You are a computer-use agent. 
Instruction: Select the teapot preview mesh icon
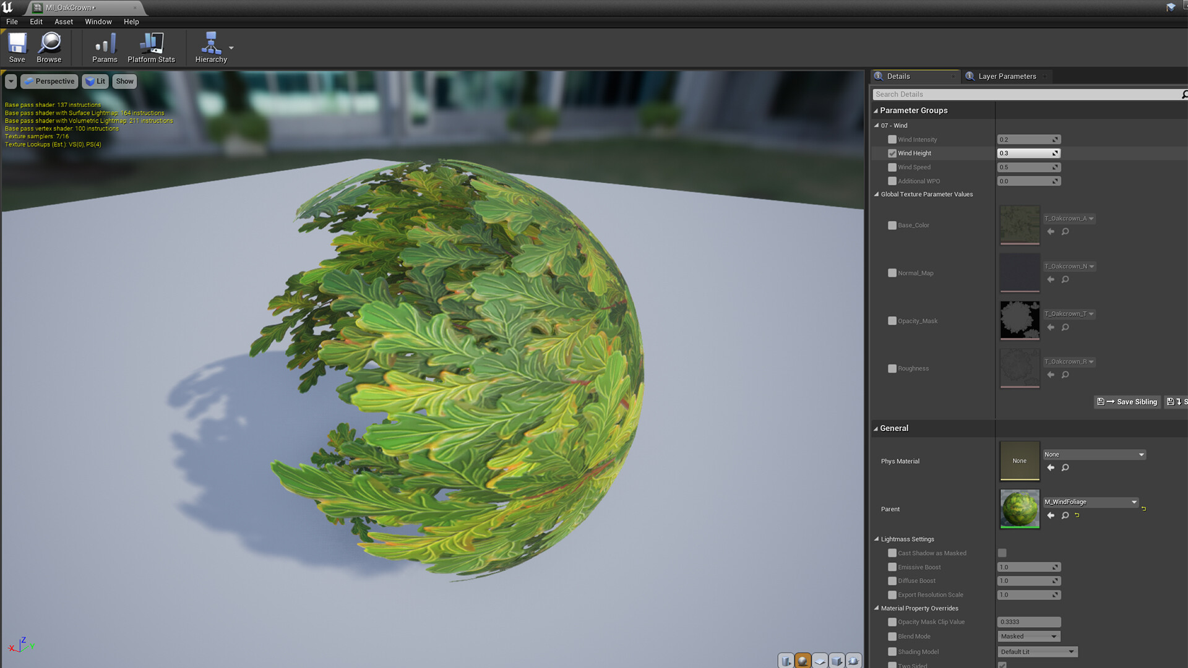click(854, 660)
